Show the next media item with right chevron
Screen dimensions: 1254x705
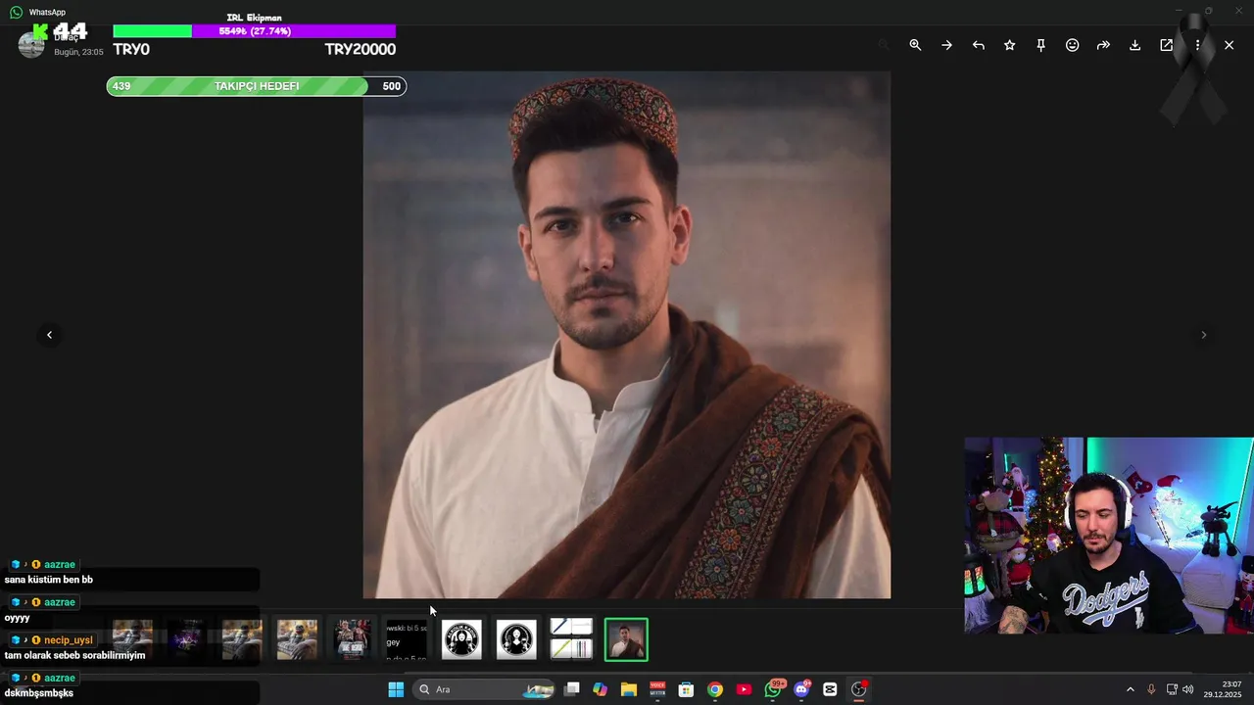coord(1203,335)
